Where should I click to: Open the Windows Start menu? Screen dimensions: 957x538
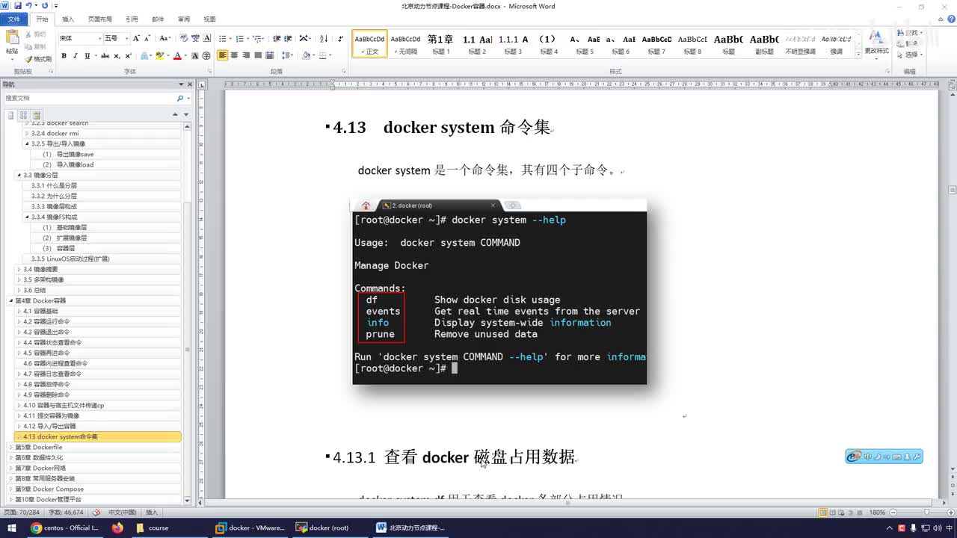[x=12, y=528]
